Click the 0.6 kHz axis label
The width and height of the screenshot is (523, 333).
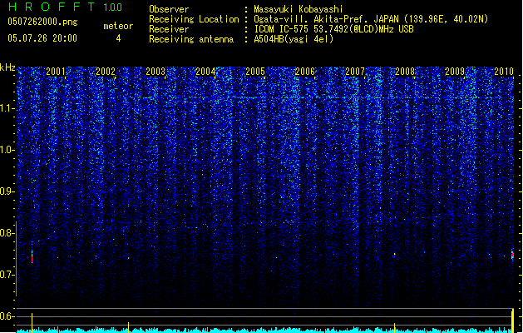[7, 316]
